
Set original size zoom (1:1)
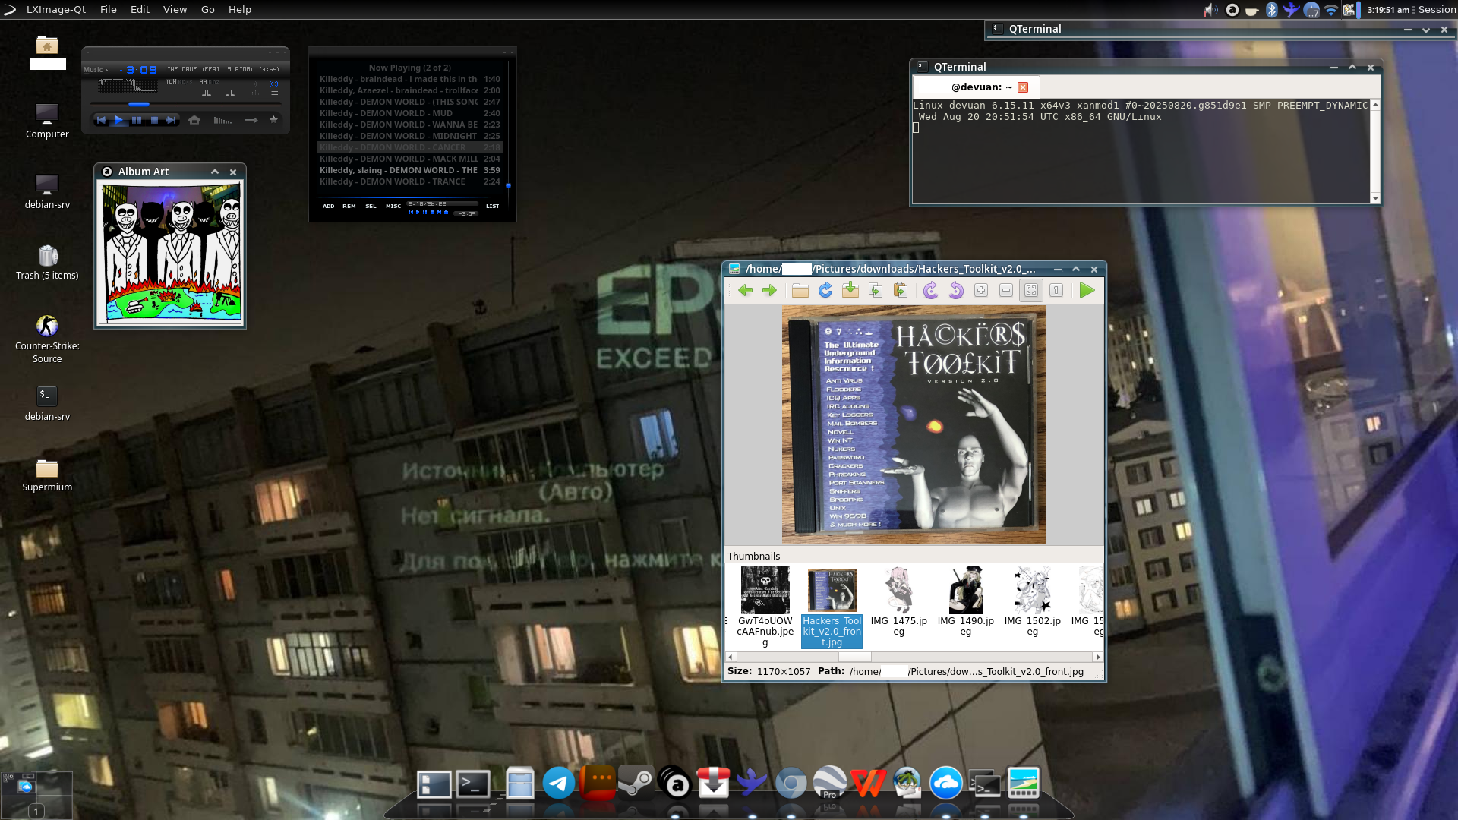pos(1056,290)
